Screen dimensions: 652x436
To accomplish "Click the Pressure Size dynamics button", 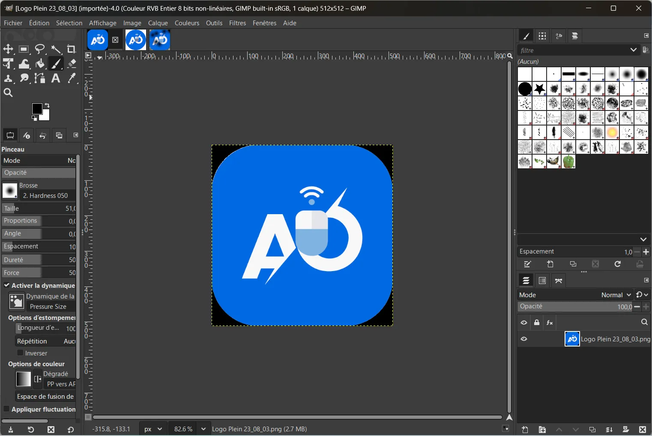I will [x=48, y=307].
